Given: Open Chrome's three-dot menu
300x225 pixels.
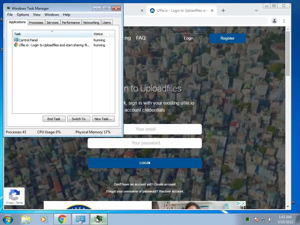Looking at the screenshot, I should [284, 21].
